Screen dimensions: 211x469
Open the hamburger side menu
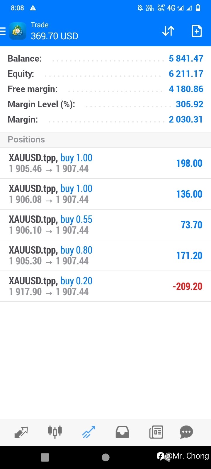tap(3, 31)
